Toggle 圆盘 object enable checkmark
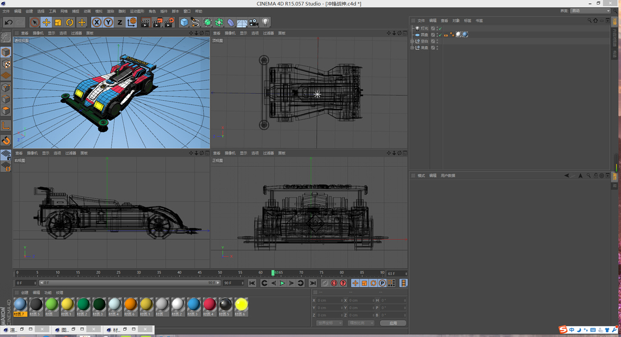 pos(440,35)
